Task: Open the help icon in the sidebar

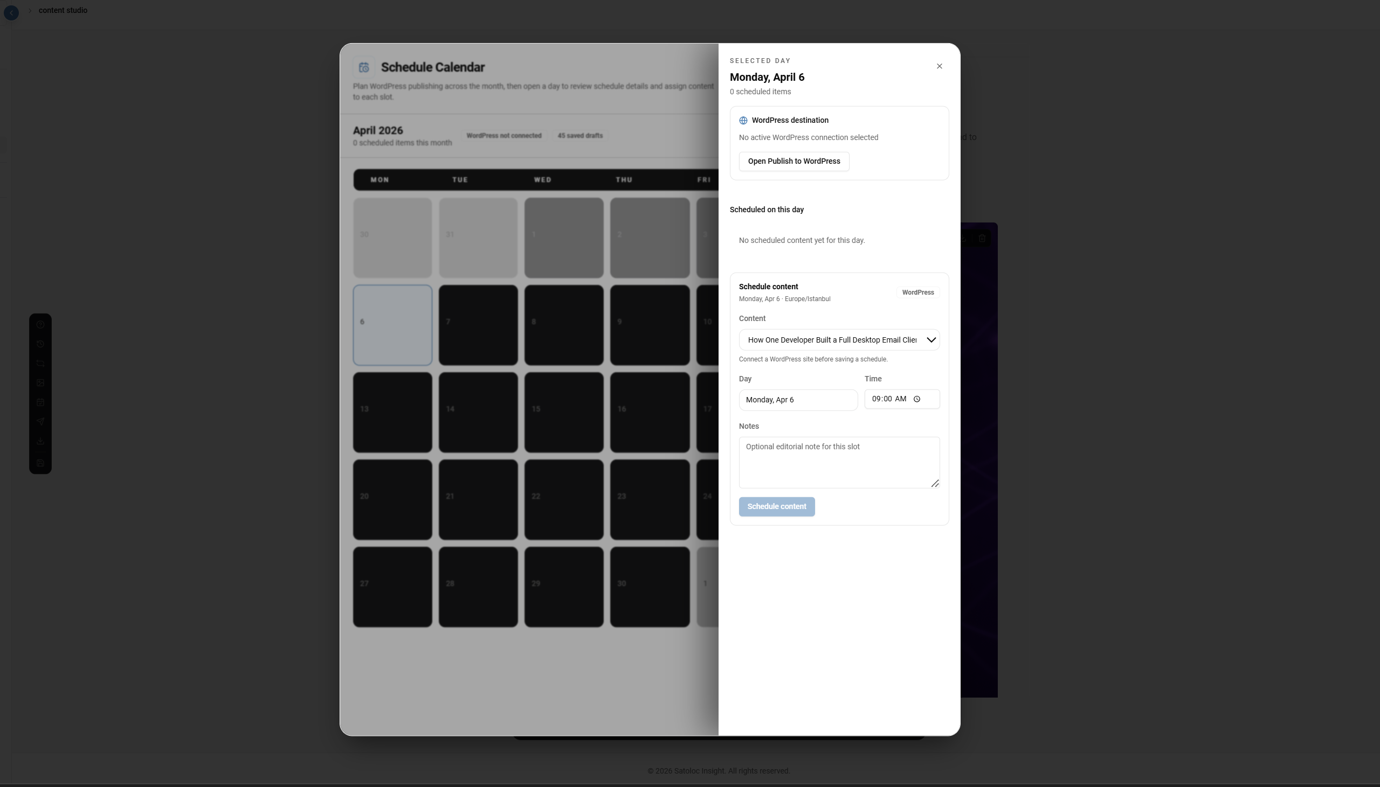Action: coord(40,324)
